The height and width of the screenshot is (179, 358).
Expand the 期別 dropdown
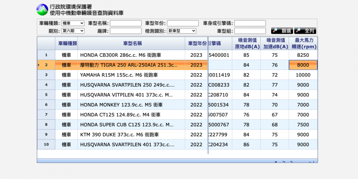[73, 31]
